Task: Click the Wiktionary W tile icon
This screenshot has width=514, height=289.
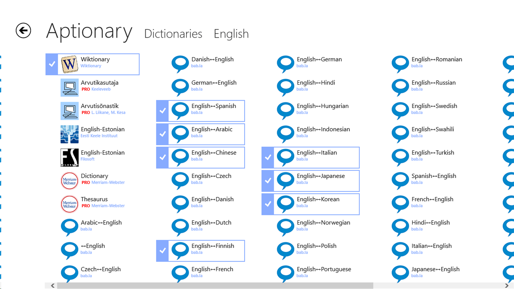Action: point(70,64)
